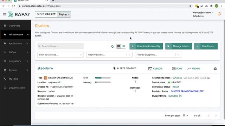Click the Integrations icon in sidebar
The height and width of the screenshot is (126, 225).
pos(5,61)
